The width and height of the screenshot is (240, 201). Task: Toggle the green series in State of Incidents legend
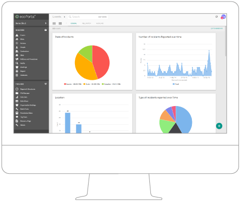coord(111,84)
